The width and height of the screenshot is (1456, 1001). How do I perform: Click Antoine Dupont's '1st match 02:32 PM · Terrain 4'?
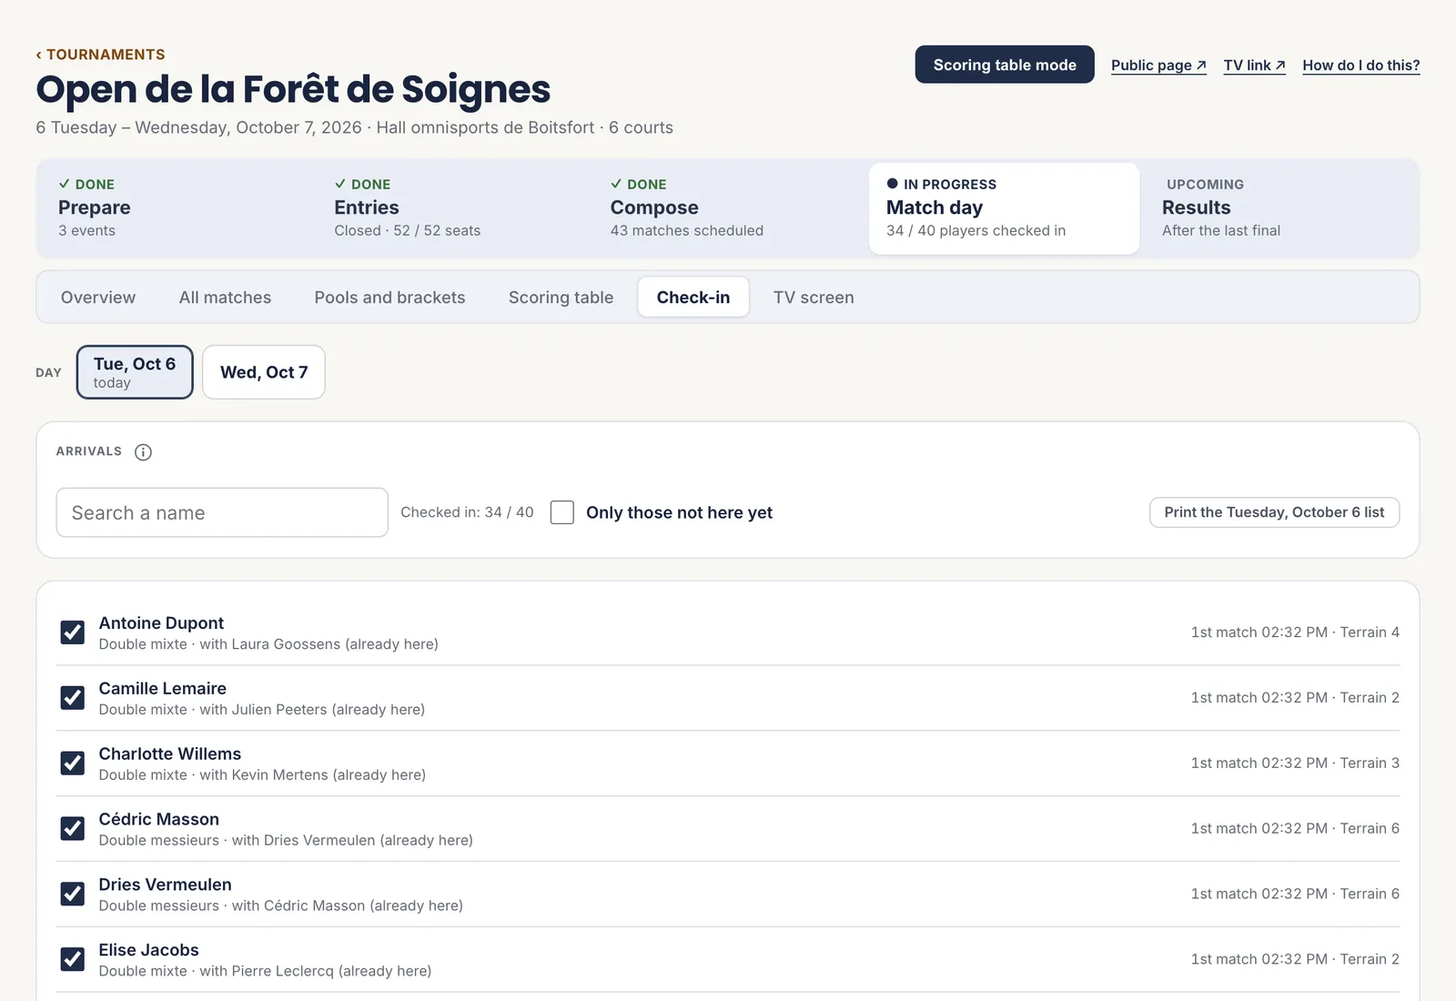[1295, 632]
